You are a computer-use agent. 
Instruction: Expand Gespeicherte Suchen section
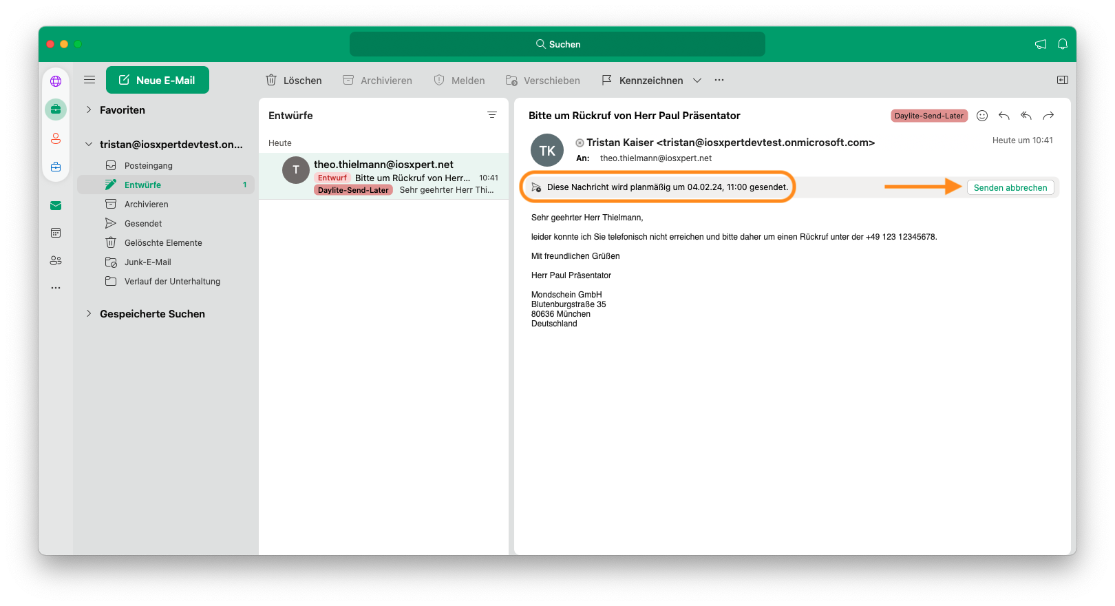coord(89,313)
